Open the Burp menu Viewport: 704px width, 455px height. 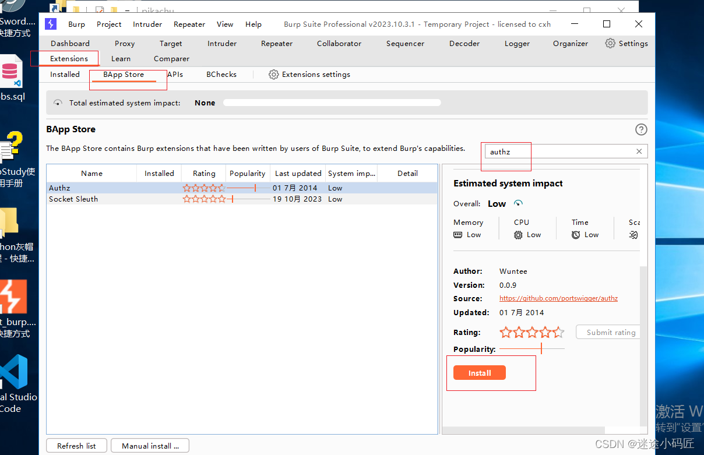pyautogui.click(x=76, y=24)
